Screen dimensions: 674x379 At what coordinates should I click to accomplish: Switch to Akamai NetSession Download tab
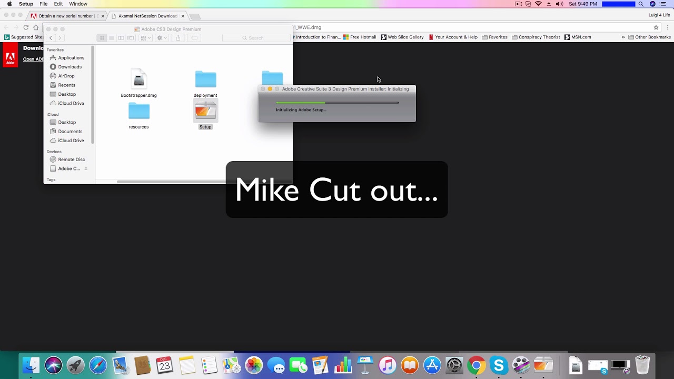coord(147,16)
